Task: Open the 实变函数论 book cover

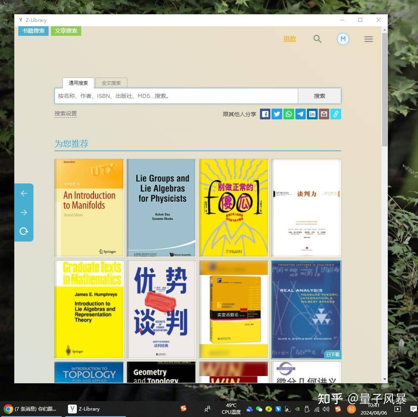Action: pos(234,309)
